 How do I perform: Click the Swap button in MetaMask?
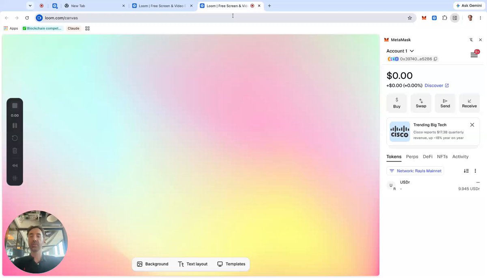421,103
